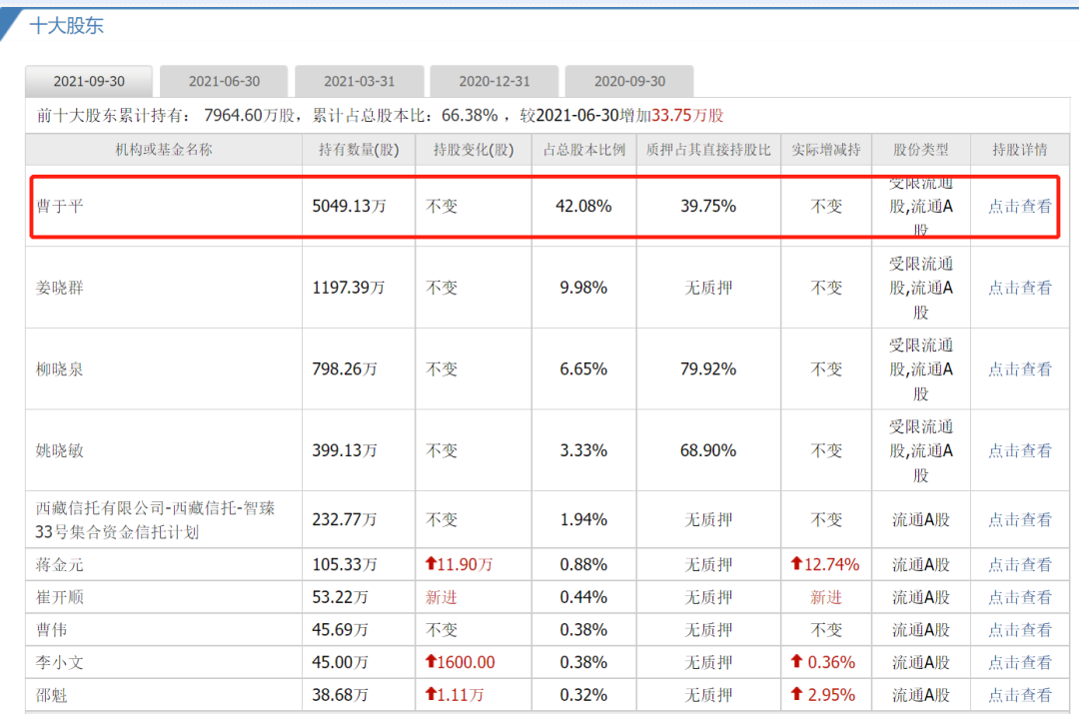Click shareholder name 曹于平

pyautogui.click(x=60, y=207)
